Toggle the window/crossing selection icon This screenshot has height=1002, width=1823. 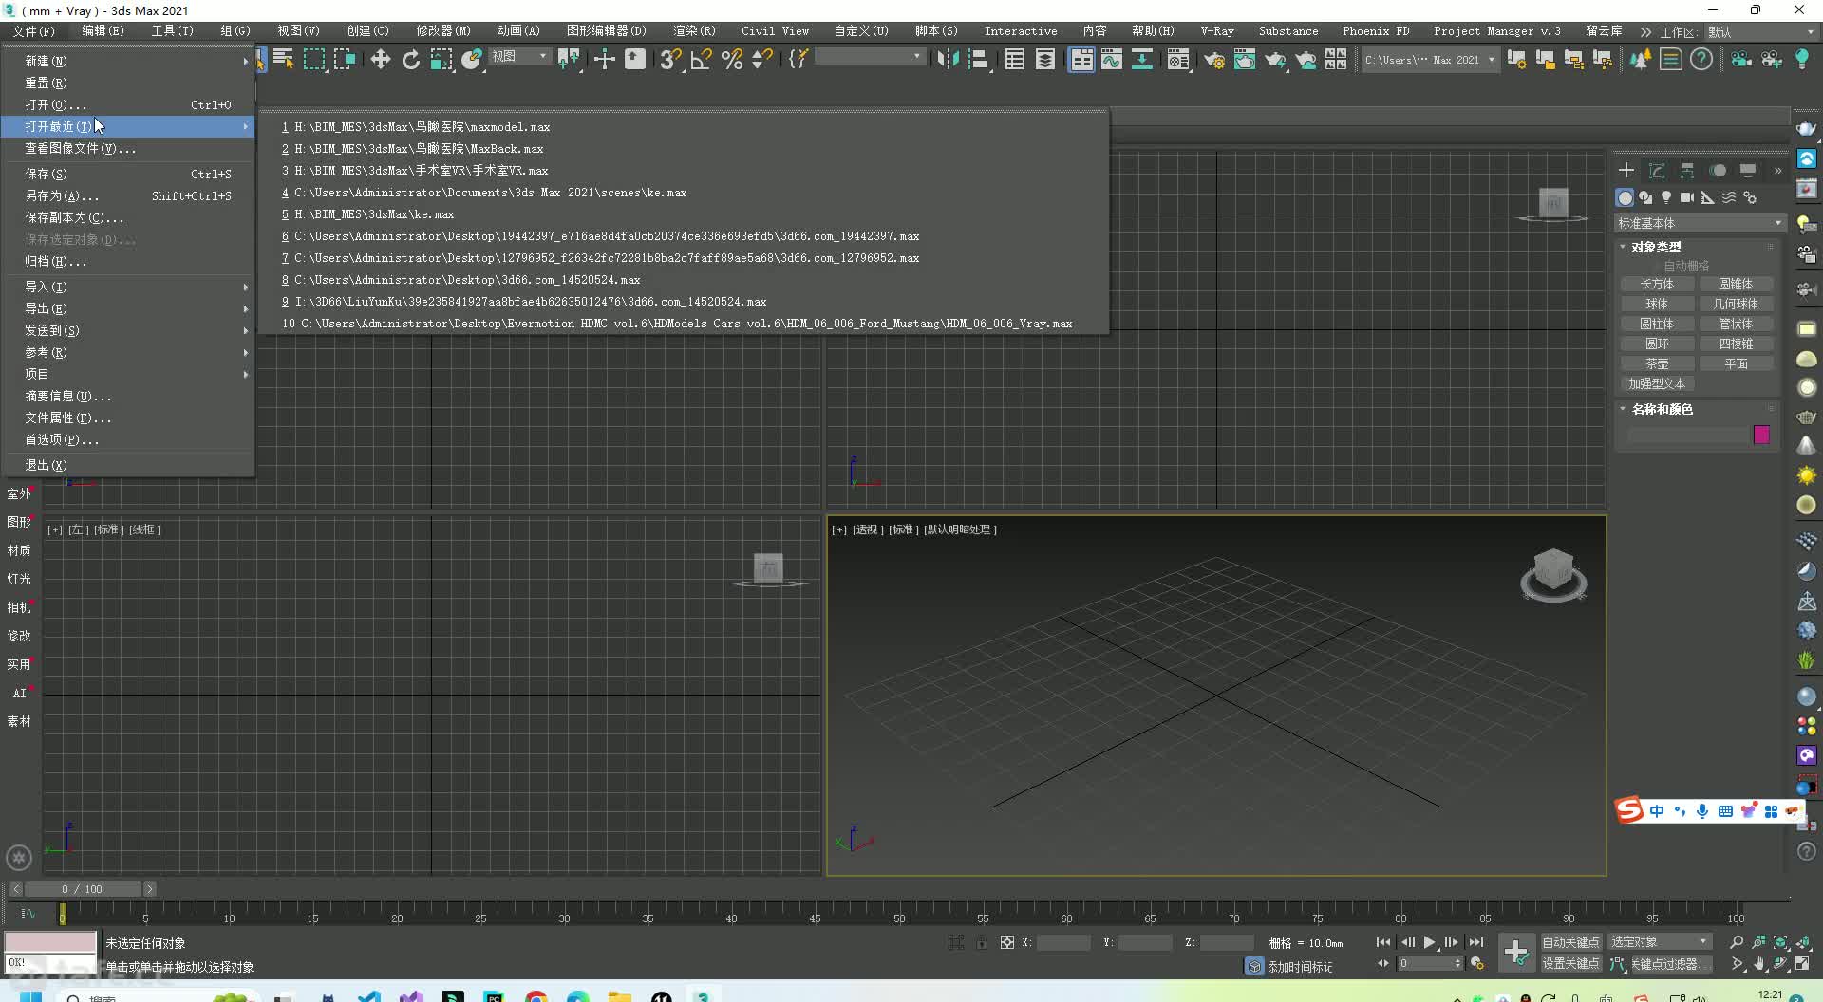[345, 60]
